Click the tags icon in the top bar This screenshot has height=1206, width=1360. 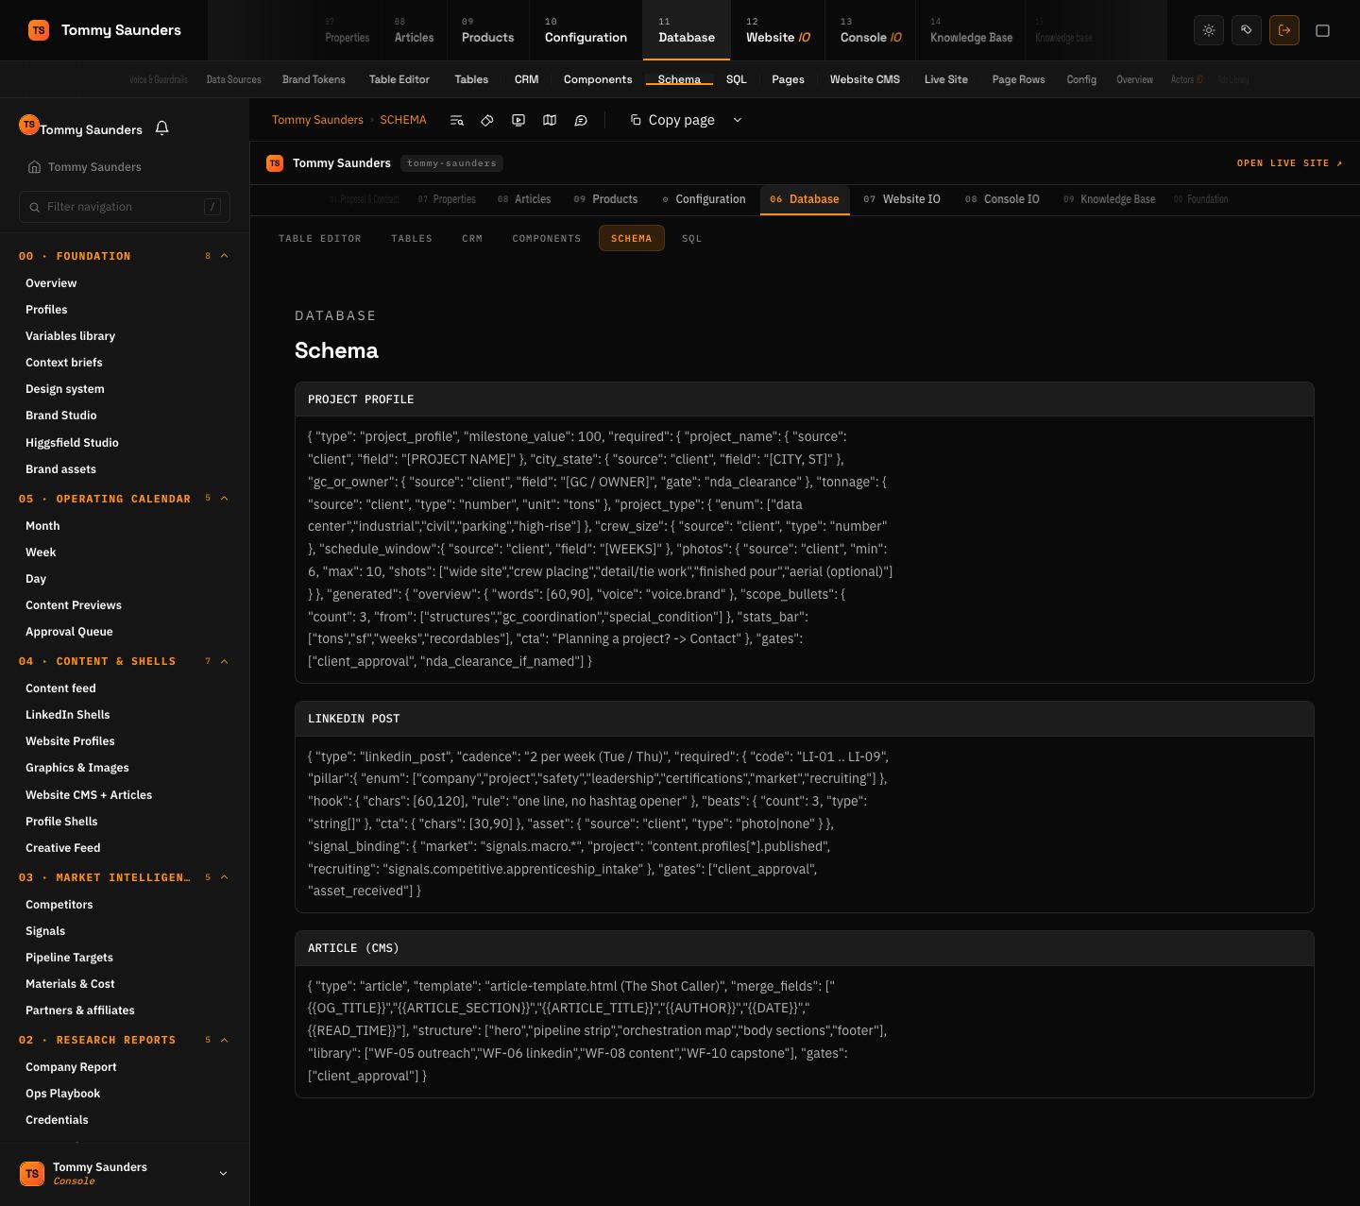pyautogui.click(x=1247, y=30)
